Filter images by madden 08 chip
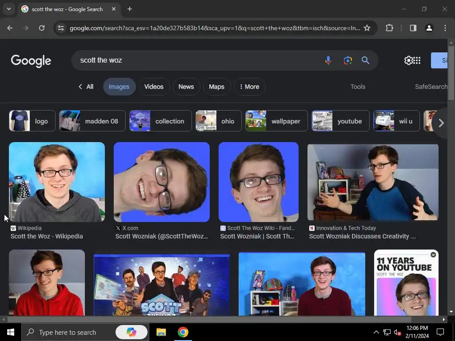455x341 pixels. point(92,121)
